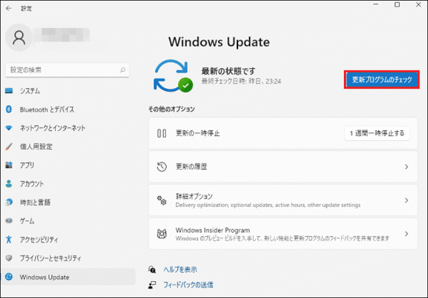The image size is (428, 298).
Task: Click その他のオプション heading
Action: [x=172, y=109]
